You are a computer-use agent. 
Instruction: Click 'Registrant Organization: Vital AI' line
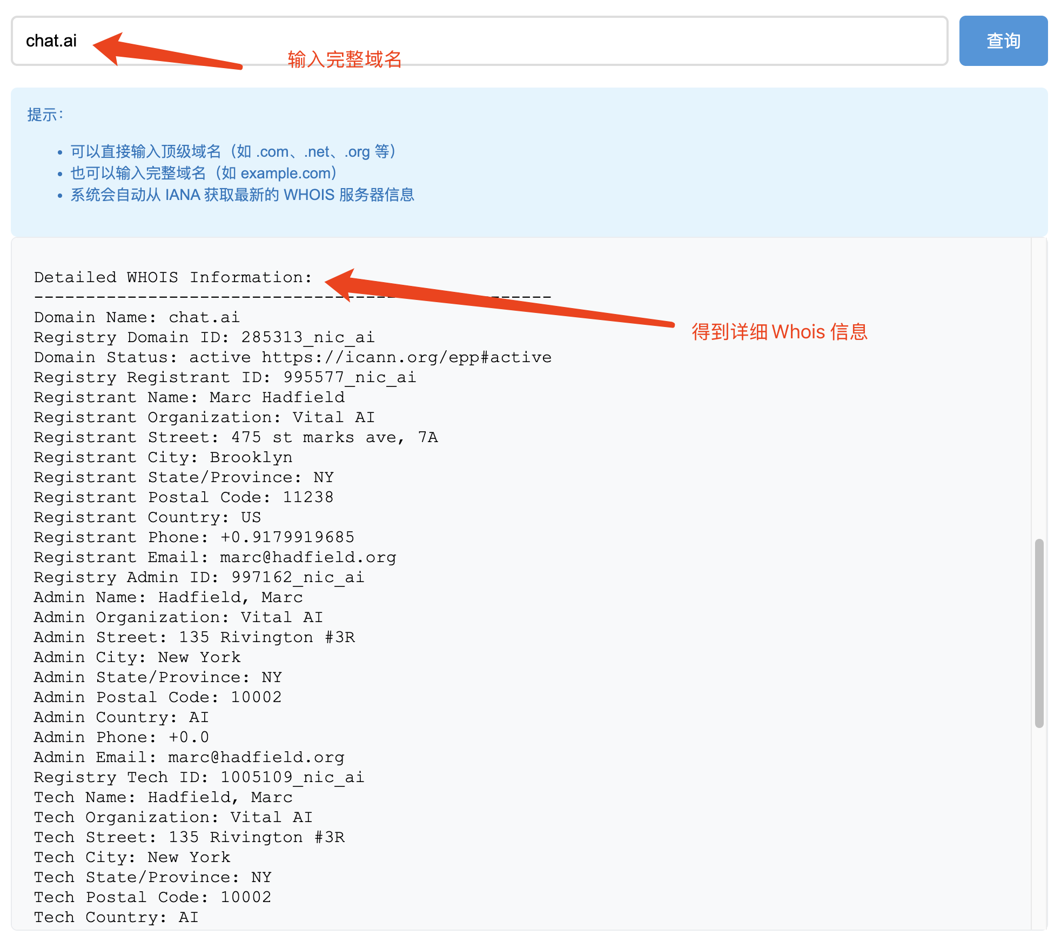point(204,417)
